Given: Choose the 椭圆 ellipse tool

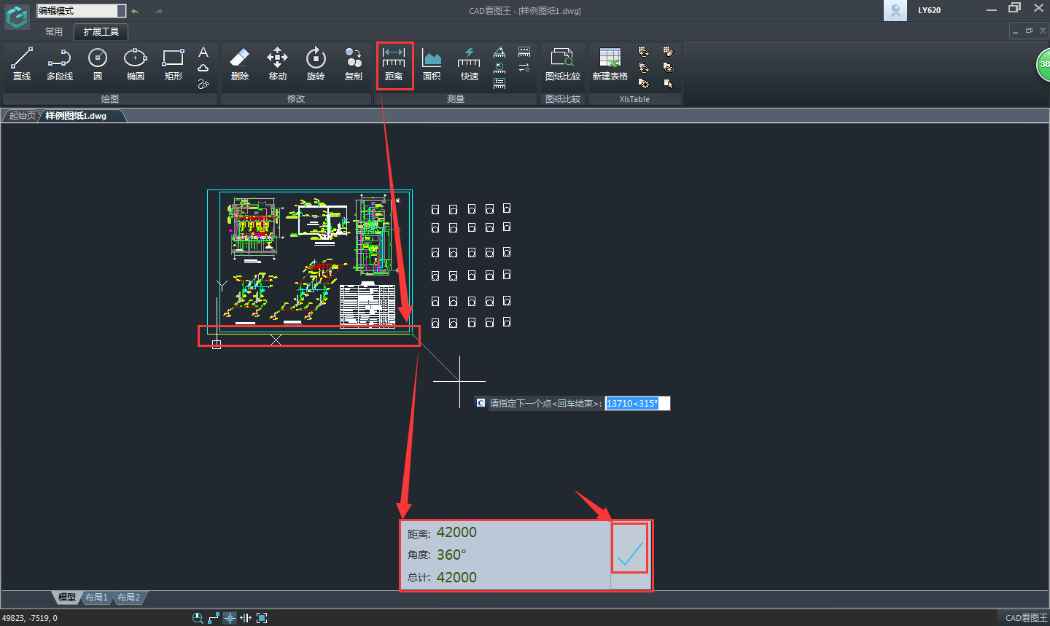Looking at the screenshot, I should point(135,63).
